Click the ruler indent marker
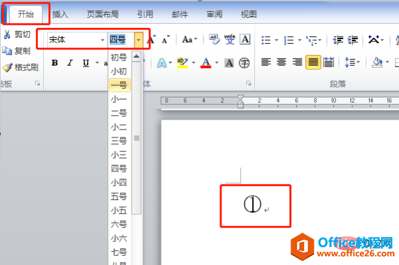Viewport: 399px width, 265px height. [x=240, y=102]
